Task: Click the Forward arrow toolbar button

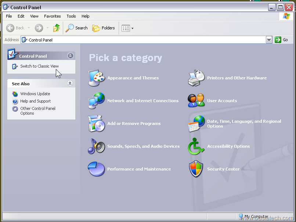Action: 39,28
